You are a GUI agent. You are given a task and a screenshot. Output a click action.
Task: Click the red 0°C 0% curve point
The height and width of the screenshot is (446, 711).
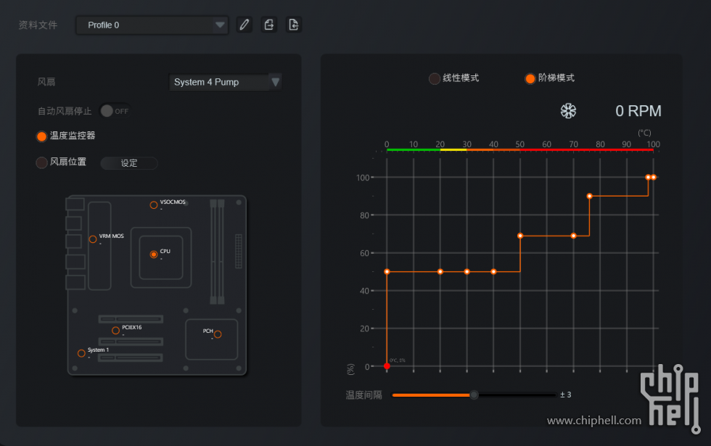click(x=387, y=366)
